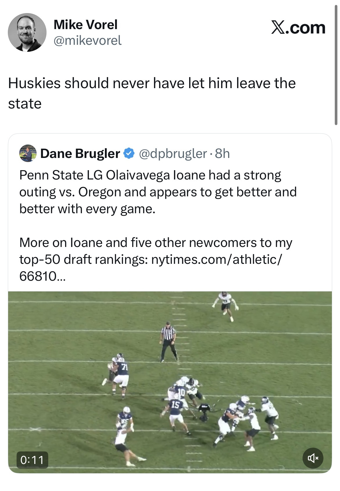The height and width of the screenshot is (491, 340).
Task: Click the blue verified badge
Action: coord(129,153)
